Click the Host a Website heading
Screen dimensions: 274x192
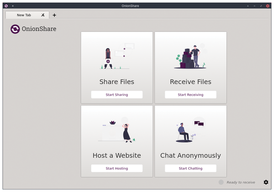pyautogui.click(x=117, y=156)
